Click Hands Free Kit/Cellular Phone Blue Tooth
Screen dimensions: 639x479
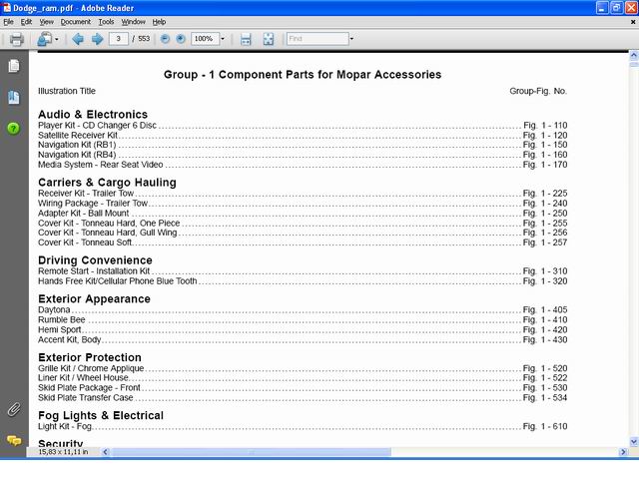(118, 281)
